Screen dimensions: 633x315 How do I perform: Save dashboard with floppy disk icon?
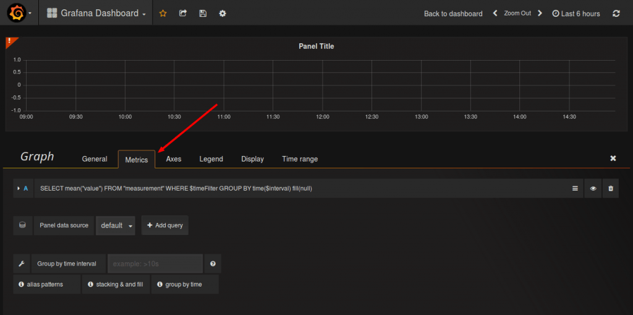(x=203, y=14)
